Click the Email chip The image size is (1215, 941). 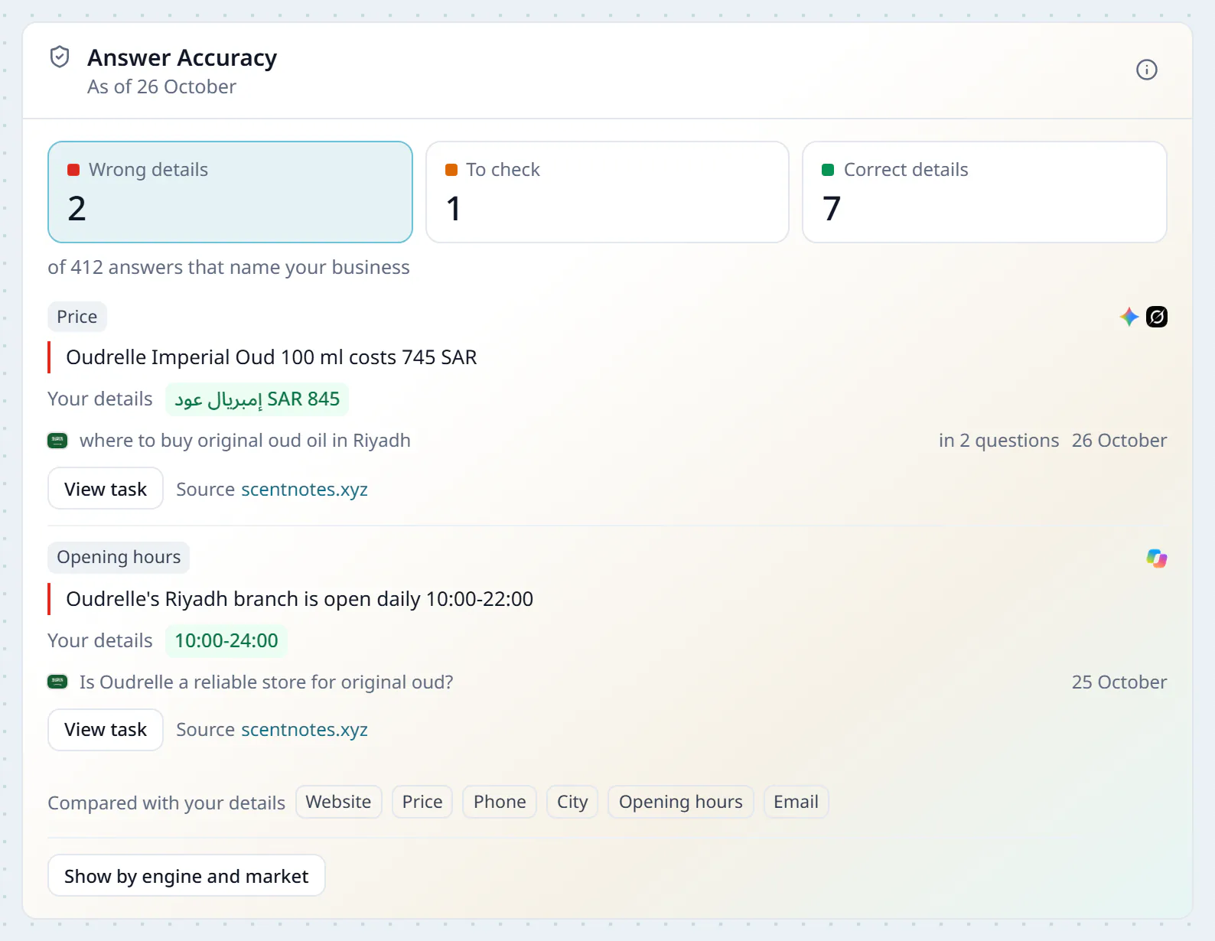click(x=796, y=802)
